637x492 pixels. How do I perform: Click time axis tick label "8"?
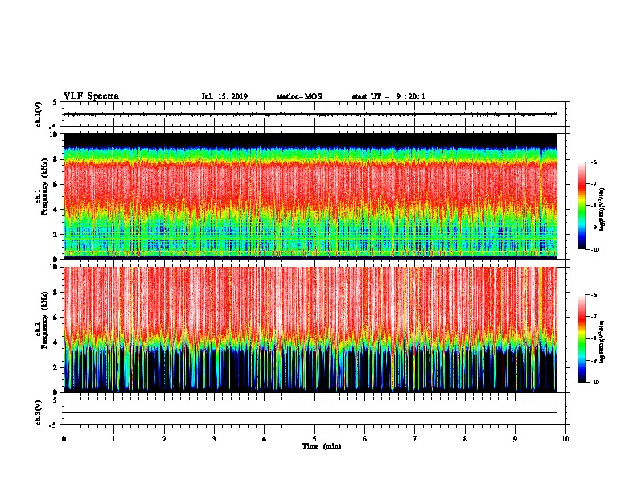coord(465,439)
